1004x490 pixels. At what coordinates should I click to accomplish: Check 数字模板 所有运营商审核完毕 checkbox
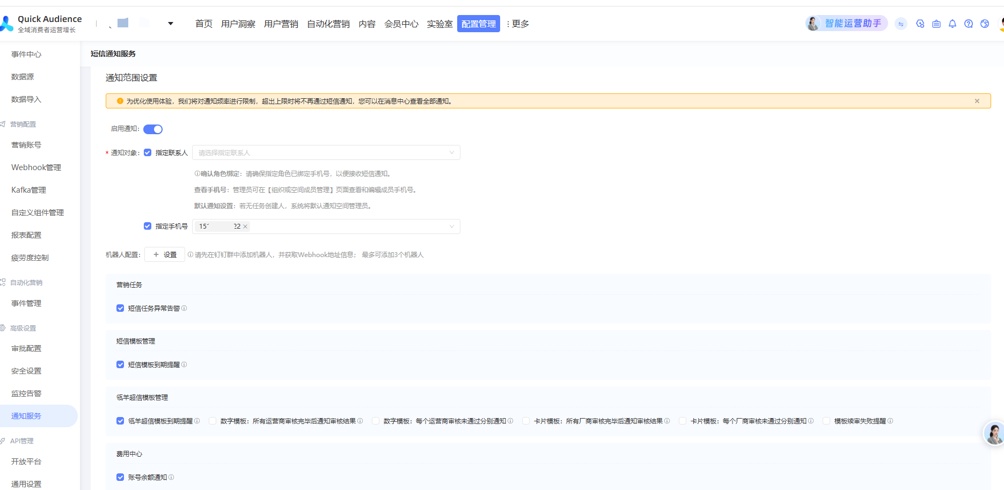point(212,421)
